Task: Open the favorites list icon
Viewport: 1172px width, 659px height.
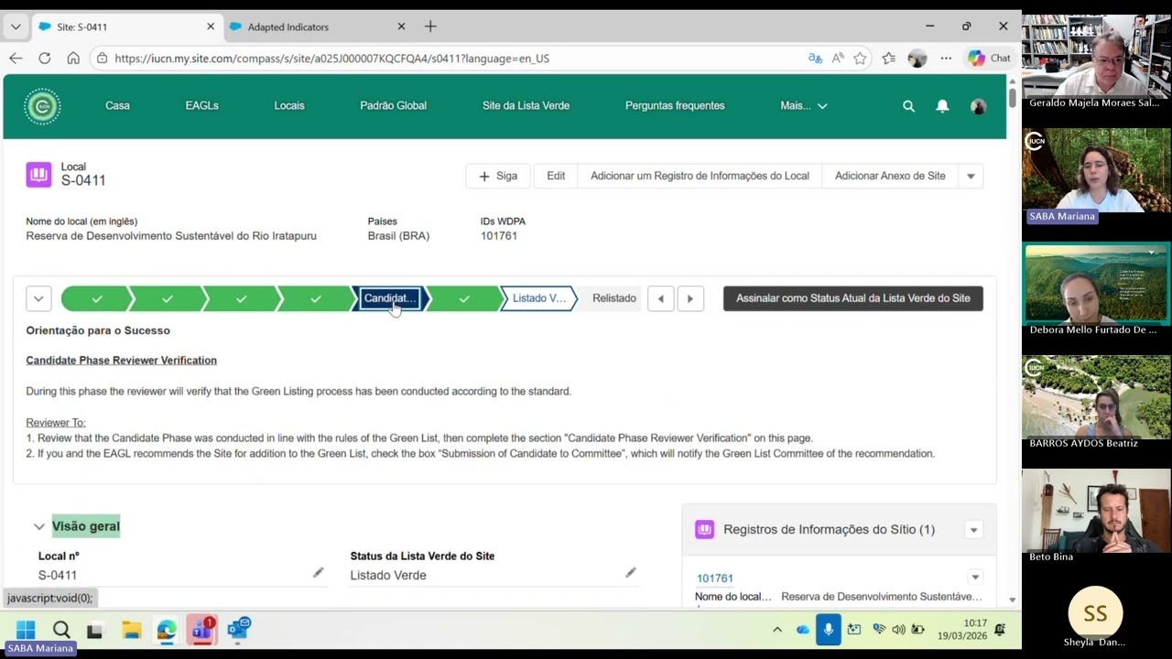Action: (888, 58)
